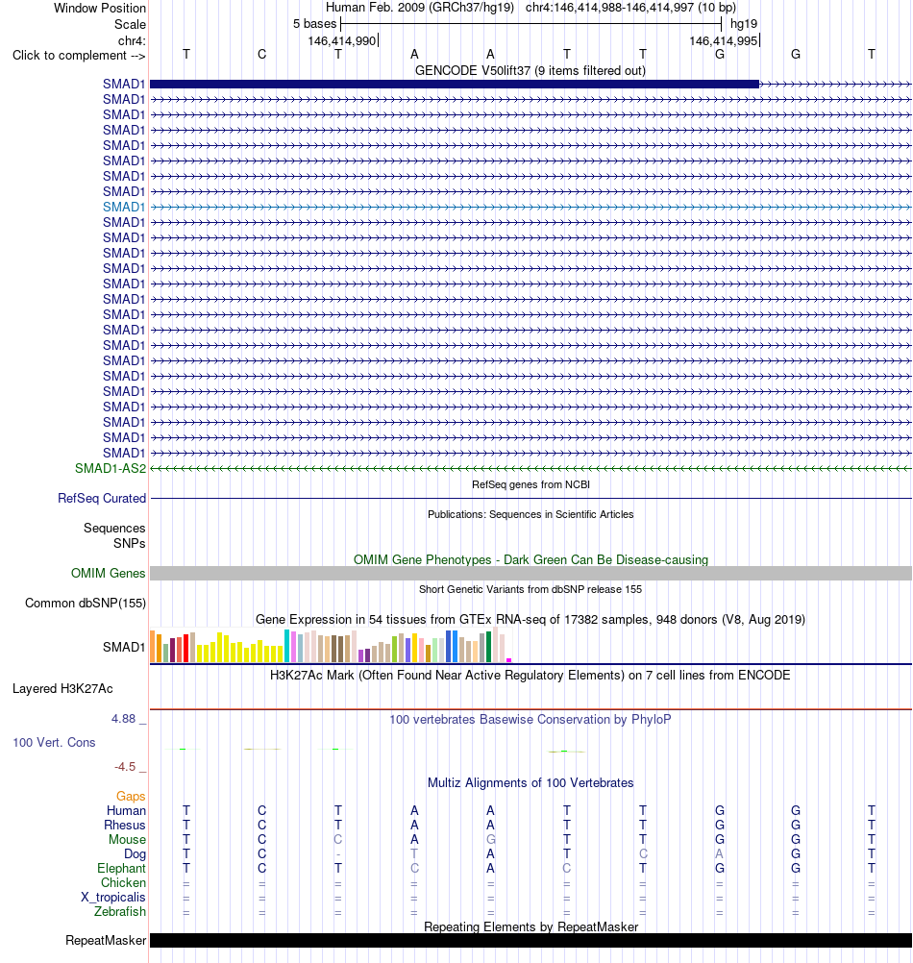Click the 'GENCODE V50lift37 (9 items filtered out)' title
Viewport: 913px width, 963px height.
point(531,70)
